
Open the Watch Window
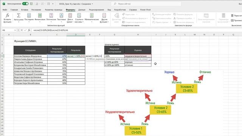[x=206, y=18]
